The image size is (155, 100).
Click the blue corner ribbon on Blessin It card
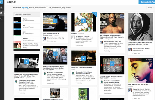pyautogui.click(x=95, y=14)
